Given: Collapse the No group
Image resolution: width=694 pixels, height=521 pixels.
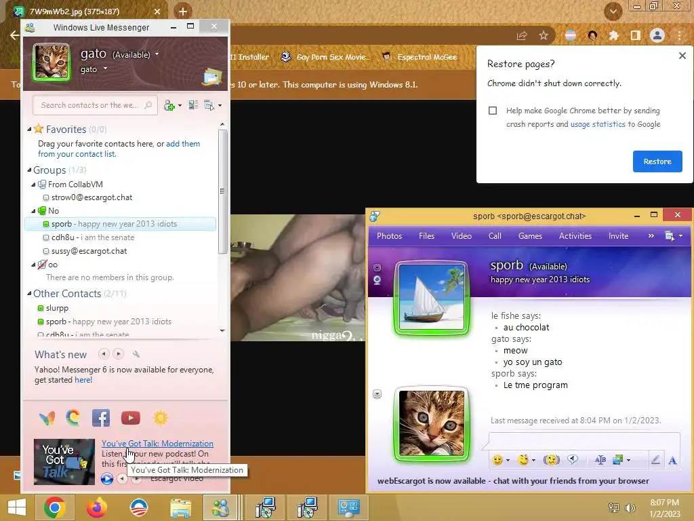Looking at the screenshot, I should 33,211.
